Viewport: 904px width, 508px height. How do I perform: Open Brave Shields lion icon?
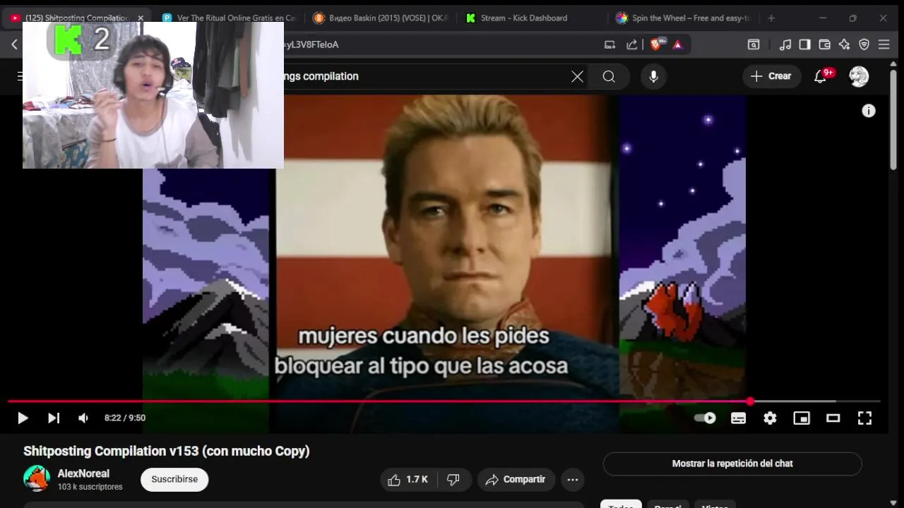pyautogui.click(x=657, y=44)
